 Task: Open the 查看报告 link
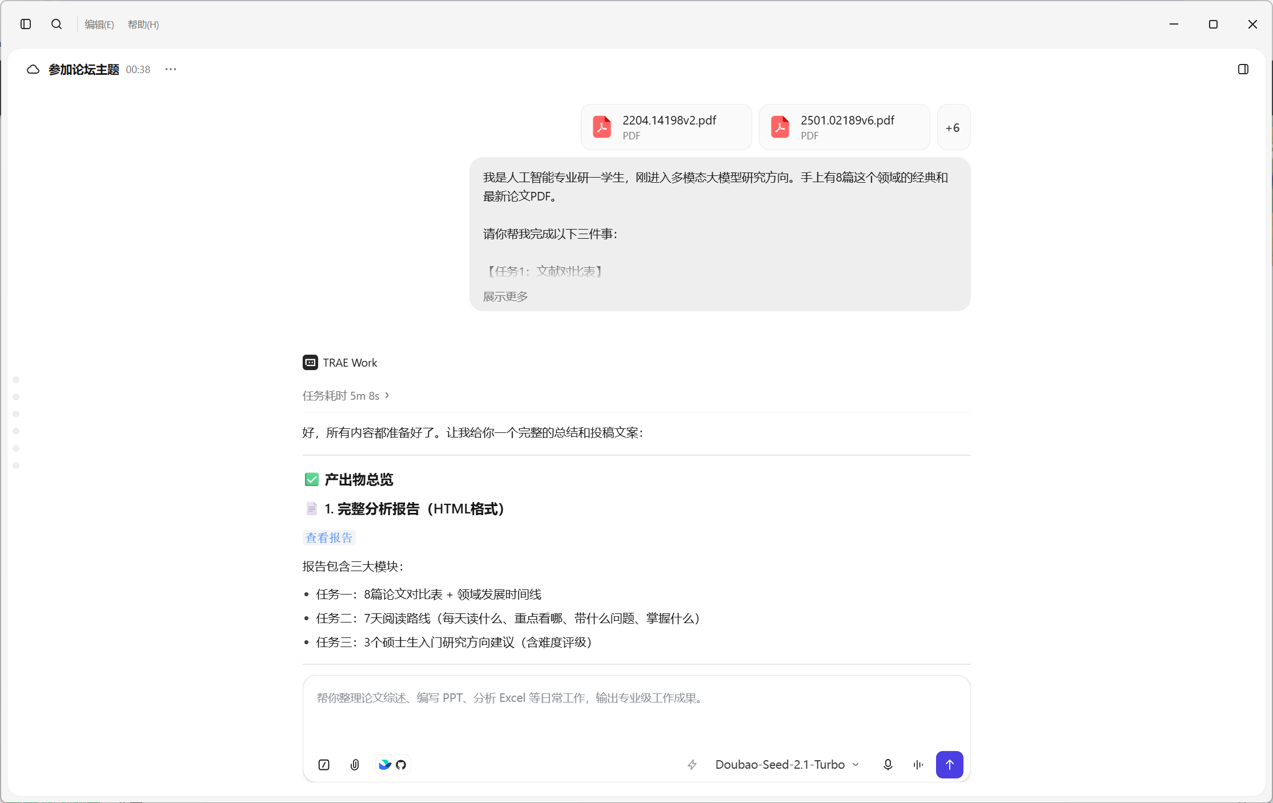329,537
